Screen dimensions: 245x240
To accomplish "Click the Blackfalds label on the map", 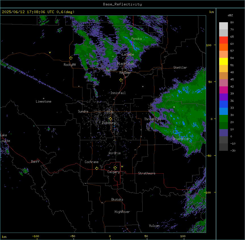I will pyautogui.click(x=125, y=64).
